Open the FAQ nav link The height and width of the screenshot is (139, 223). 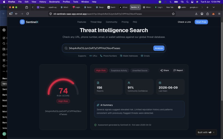(135, 22)
